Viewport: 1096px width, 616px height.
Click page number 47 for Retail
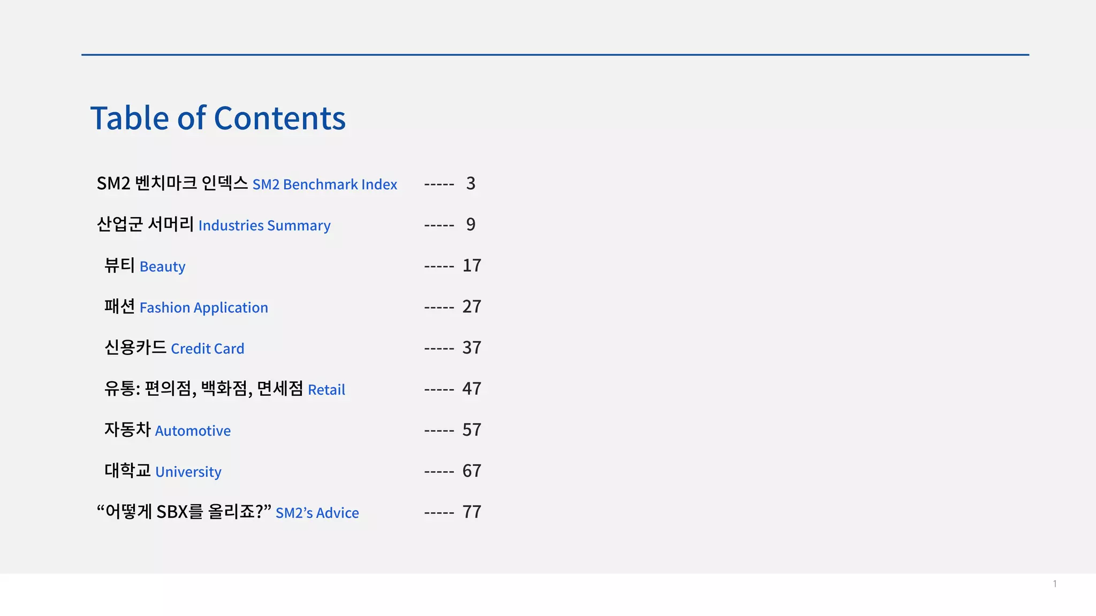pyautogui.click(x=471, y=389)
